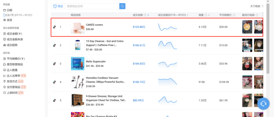Click the $104.03万 sales amount

click(x=139, y=64)
